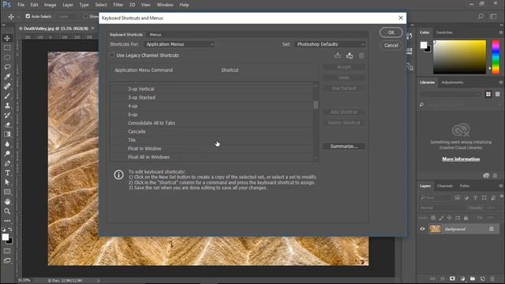Select the Dodge tool

pyautogui.click(x=7, y=154)
